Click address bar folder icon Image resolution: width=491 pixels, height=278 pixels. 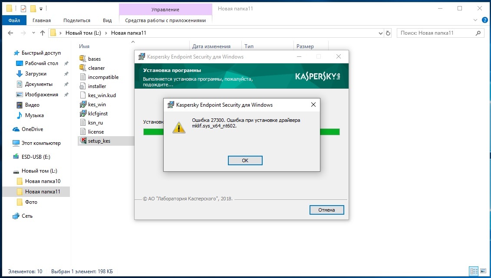coord(53,33)
